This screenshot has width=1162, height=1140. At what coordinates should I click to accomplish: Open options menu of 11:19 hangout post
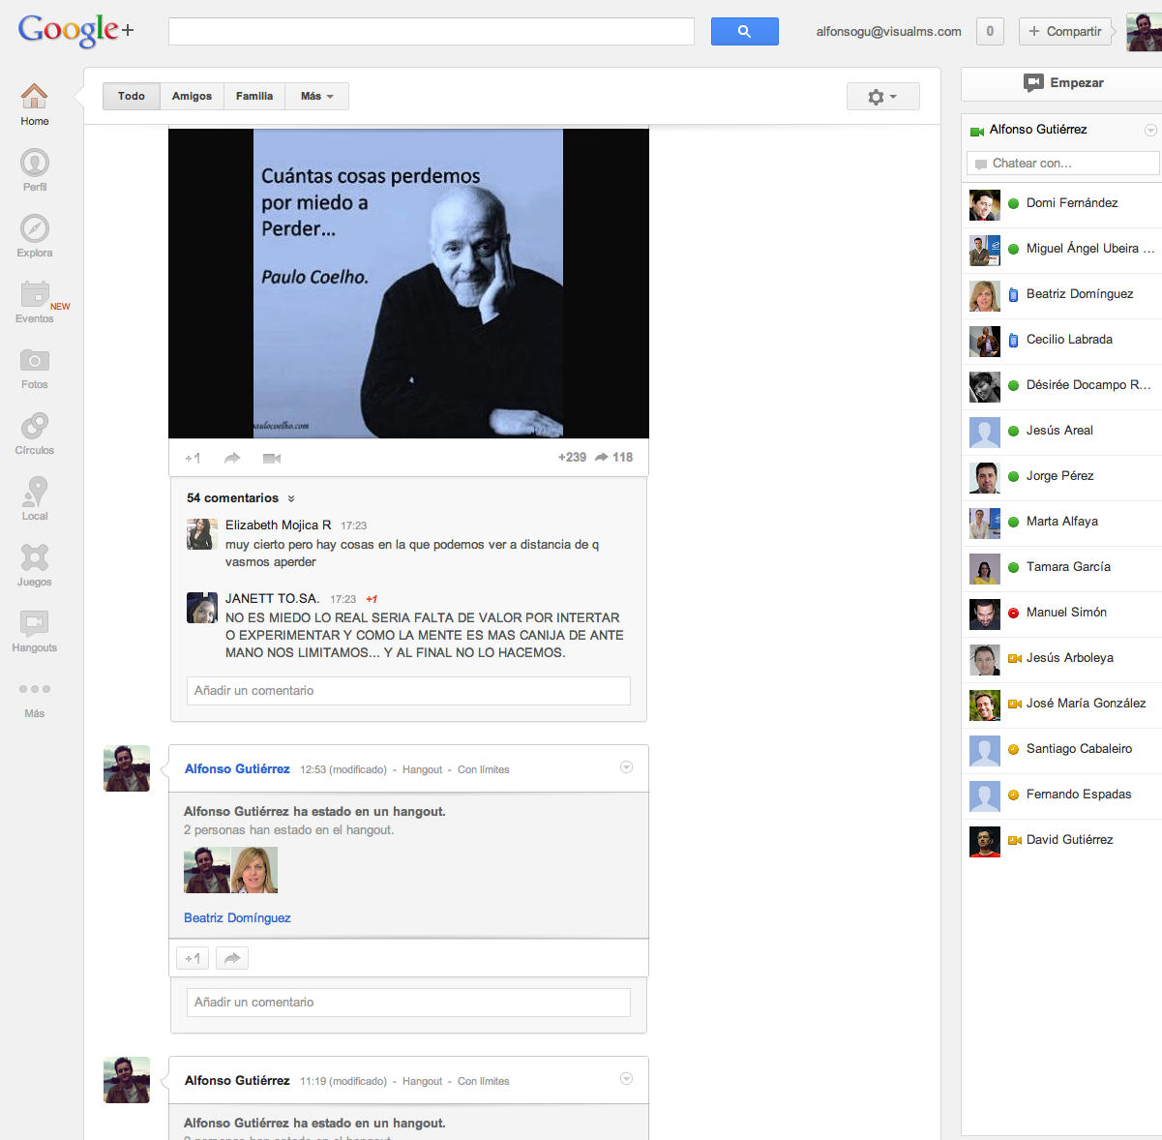click(x=626, y=1079)
